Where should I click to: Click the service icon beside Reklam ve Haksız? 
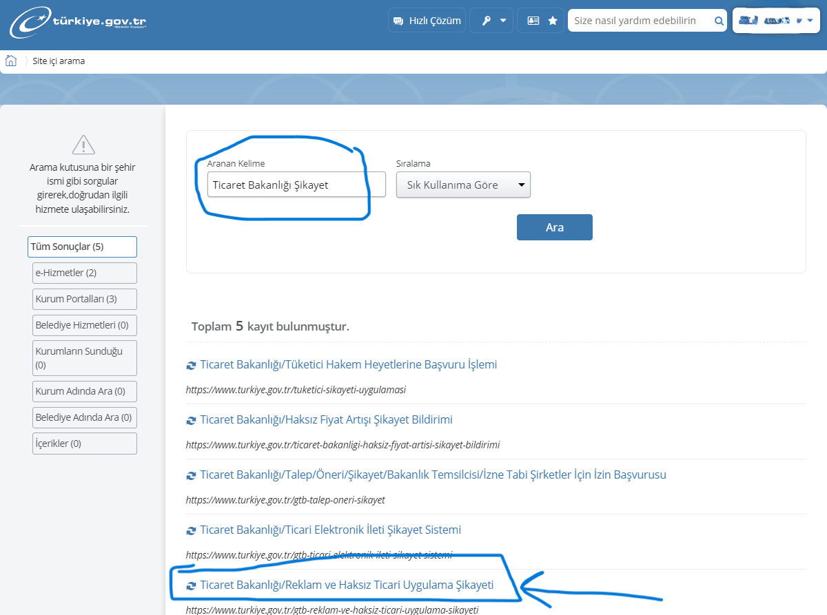pos(191,585)
